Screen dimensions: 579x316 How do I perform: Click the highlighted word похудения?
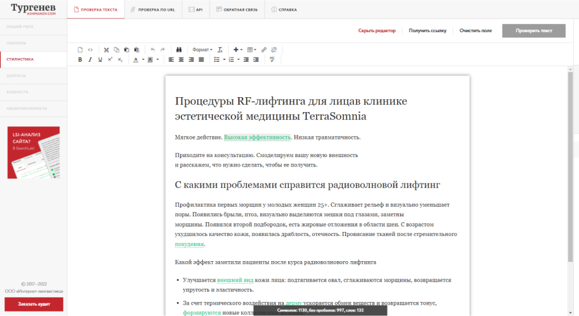click(x=189, y=244)
